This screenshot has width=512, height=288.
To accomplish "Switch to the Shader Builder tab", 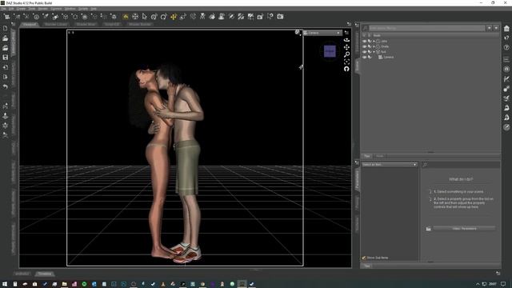I will tap(140, 24).
